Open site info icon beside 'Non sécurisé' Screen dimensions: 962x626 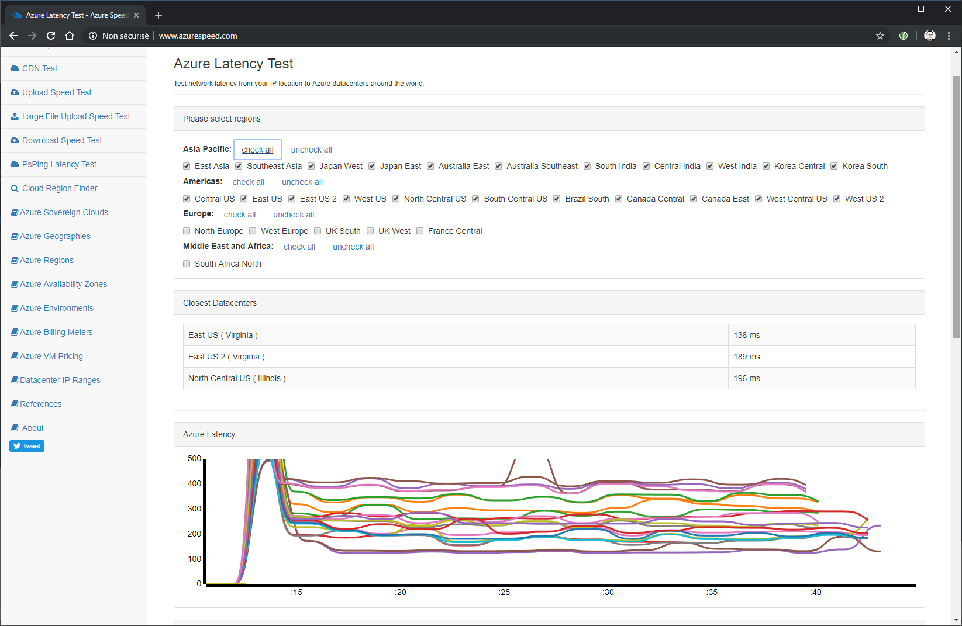click(x=93, y=36)
